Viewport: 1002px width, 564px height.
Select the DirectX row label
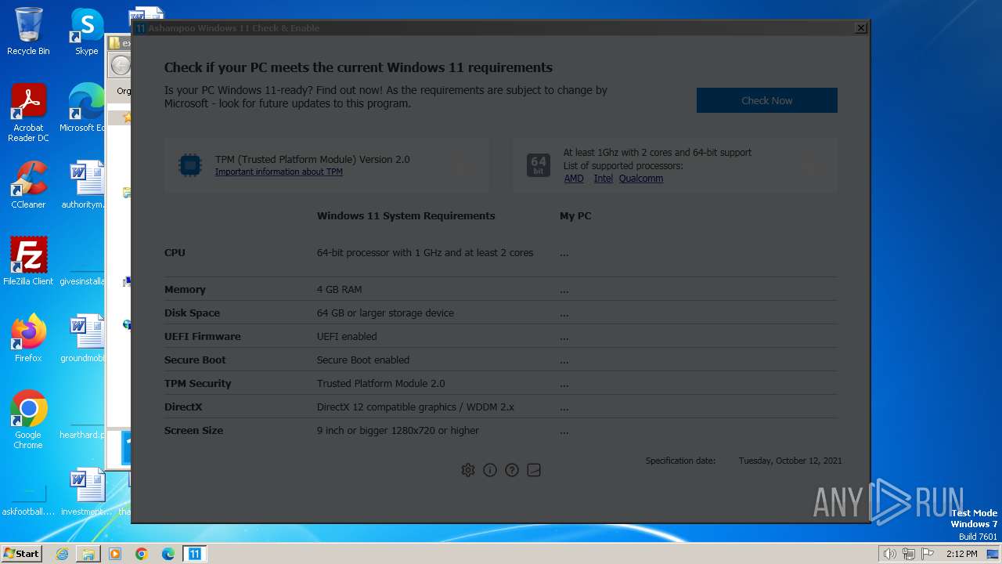183,407
